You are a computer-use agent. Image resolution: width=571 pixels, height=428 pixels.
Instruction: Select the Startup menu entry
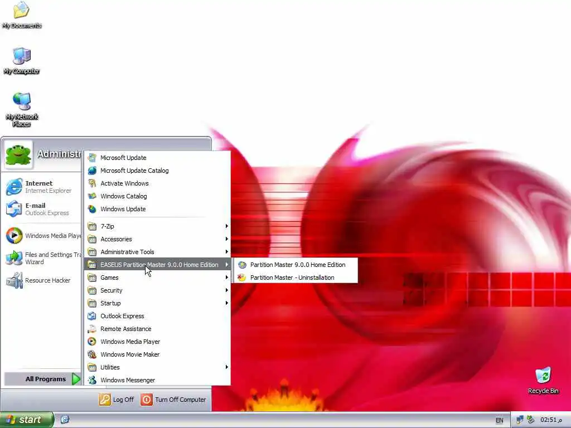pyautogui.click(x=158, y=303)
